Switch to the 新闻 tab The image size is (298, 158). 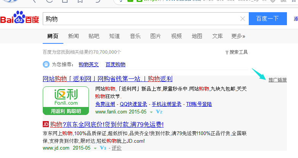click(x=73, y=36)
